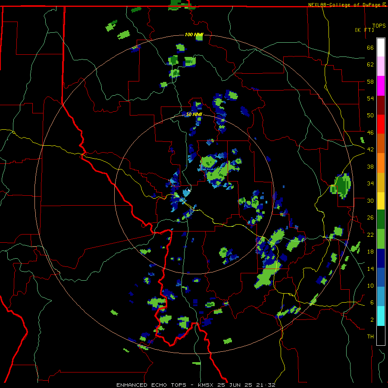388x388 pixels.
Task: Click the "TOPS" legend heading
Action: pyautogui.click(x=379, y=25)
